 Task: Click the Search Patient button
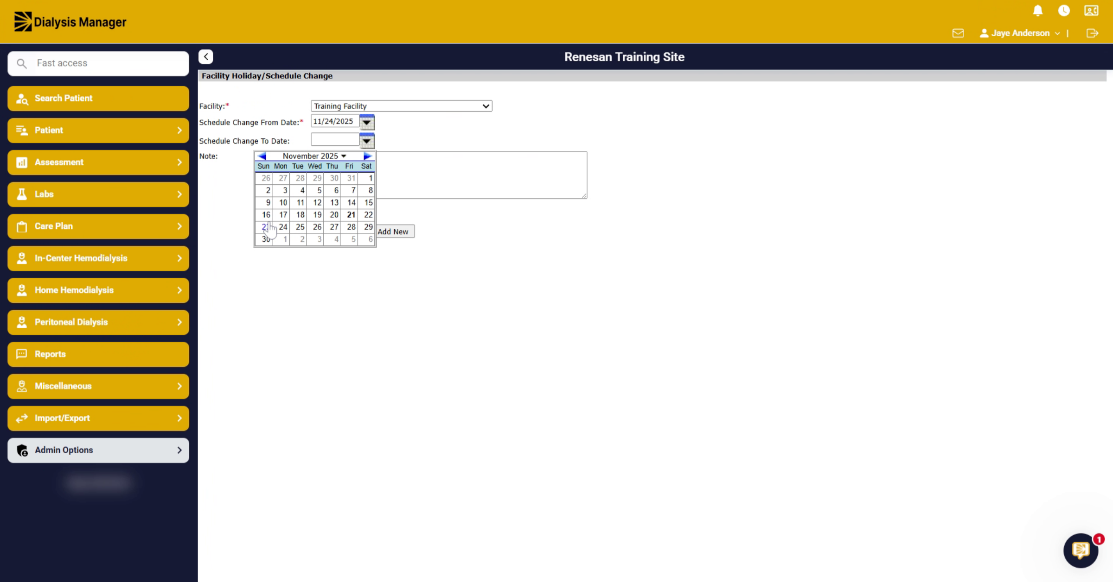98,98
